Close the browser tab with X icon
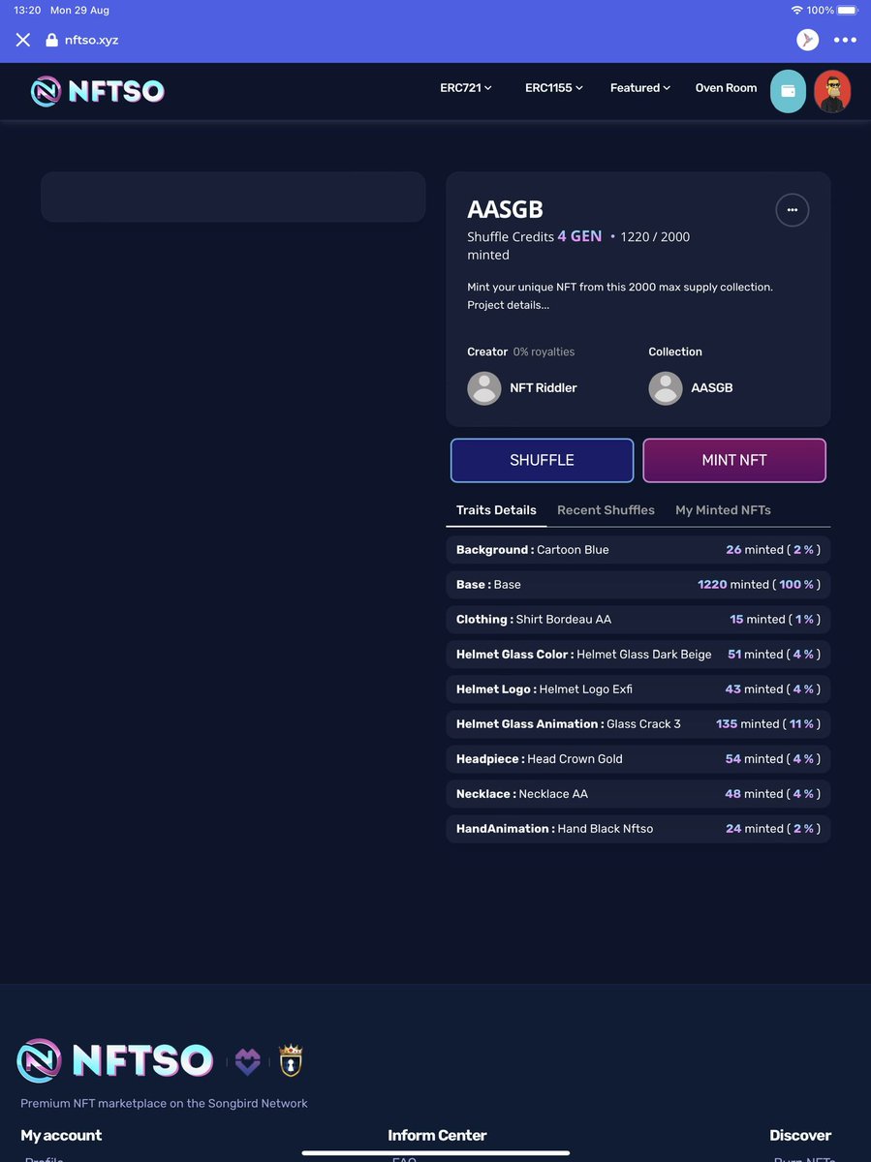The height and width of the screenshot is (1162, 871). [x=23, y=40]
